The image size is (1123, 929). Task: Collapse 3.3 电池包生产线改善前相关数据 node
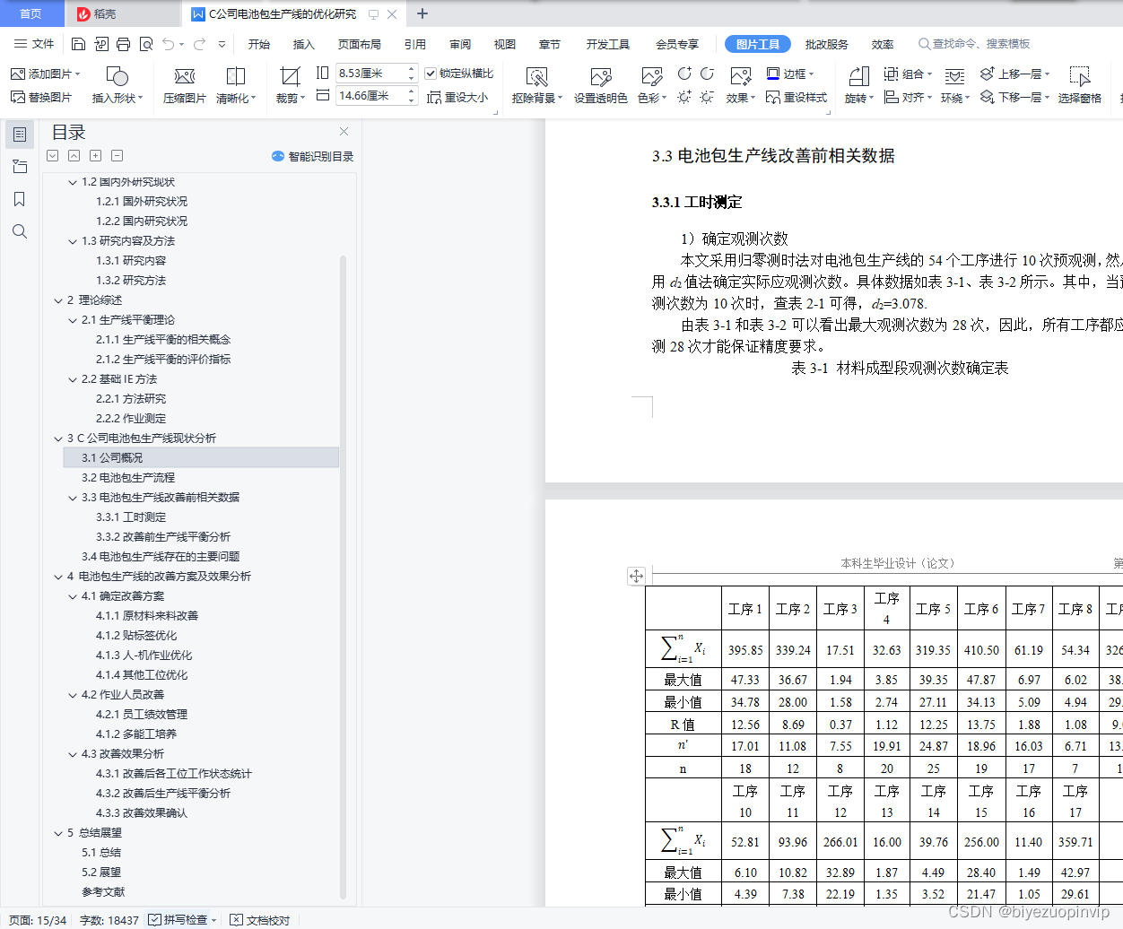coord(73,498)
